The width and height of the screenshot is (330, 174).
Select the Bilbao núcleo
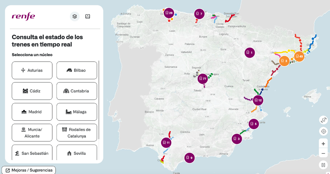pyautogui.click(x=76, y=70)
